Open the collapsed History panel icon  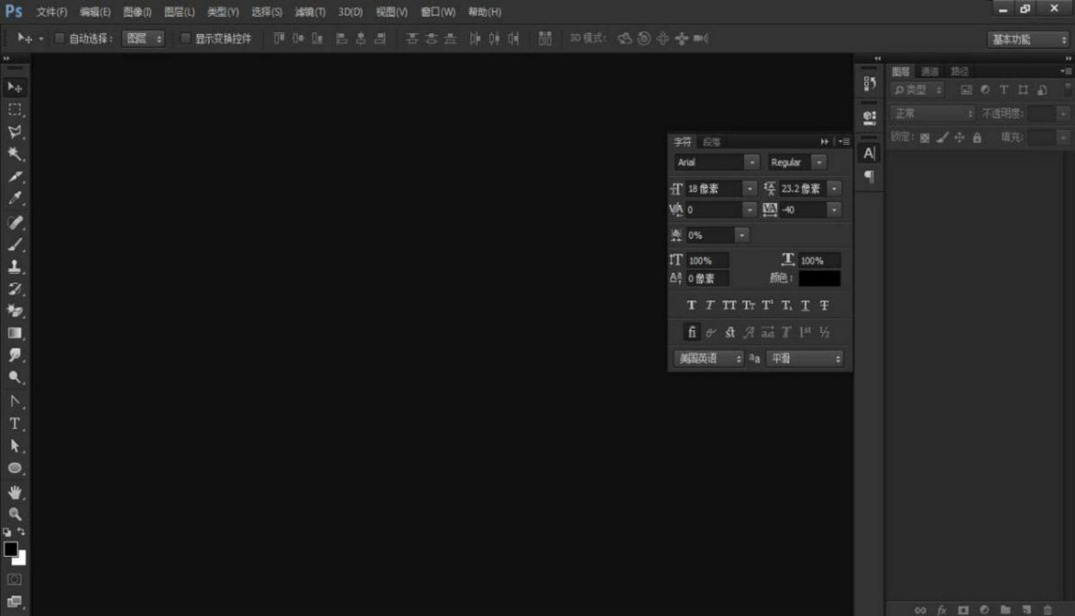869,84
